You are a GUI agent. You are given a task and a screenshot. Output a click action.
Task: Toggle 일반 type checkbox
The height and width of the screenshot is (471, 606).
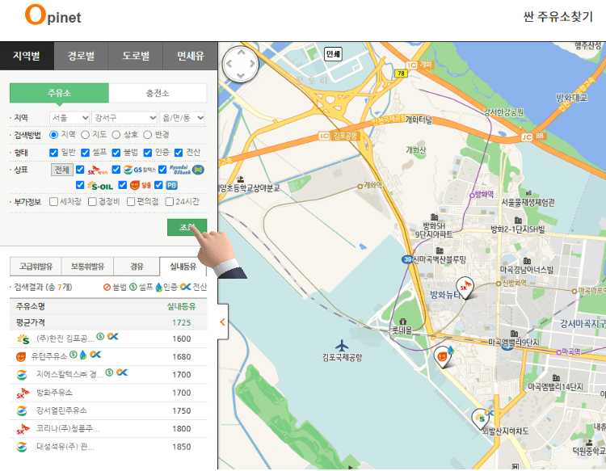(x=53, y=152)
